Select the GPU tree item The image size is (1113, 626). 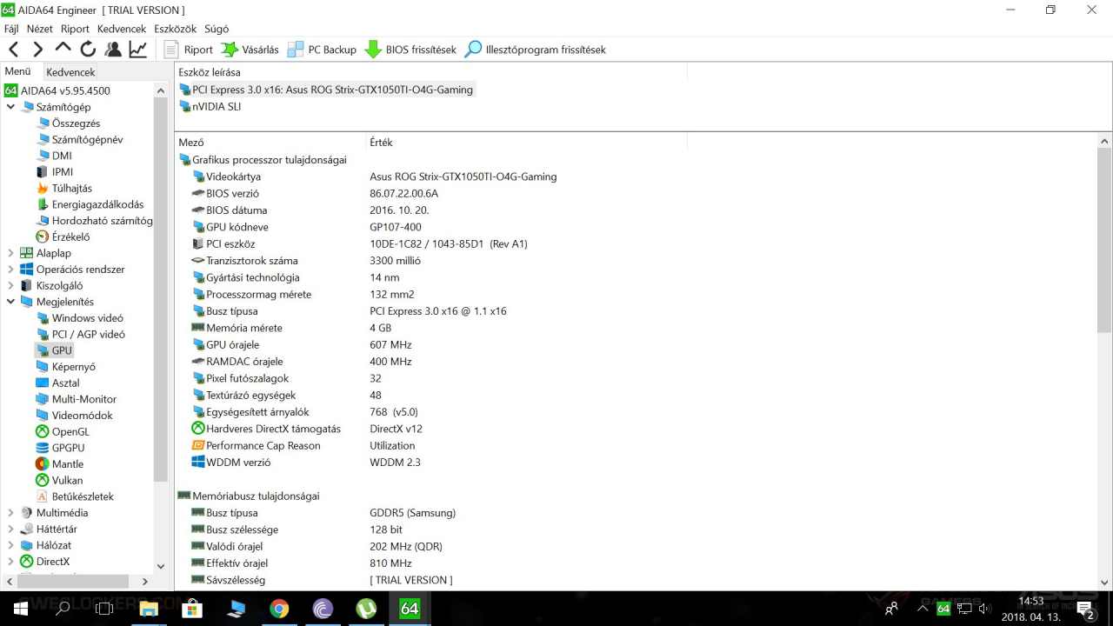point(54,350)
